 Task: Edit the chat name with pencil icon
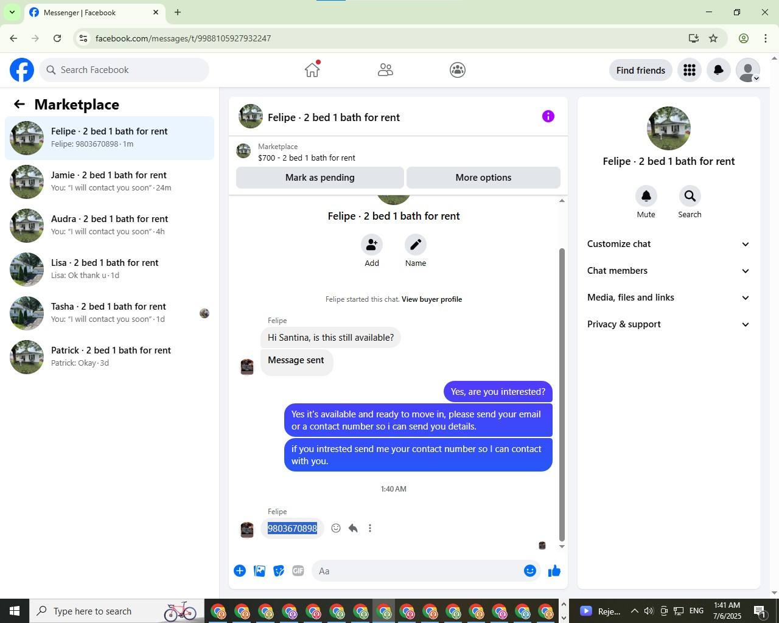tap(416, 245)
